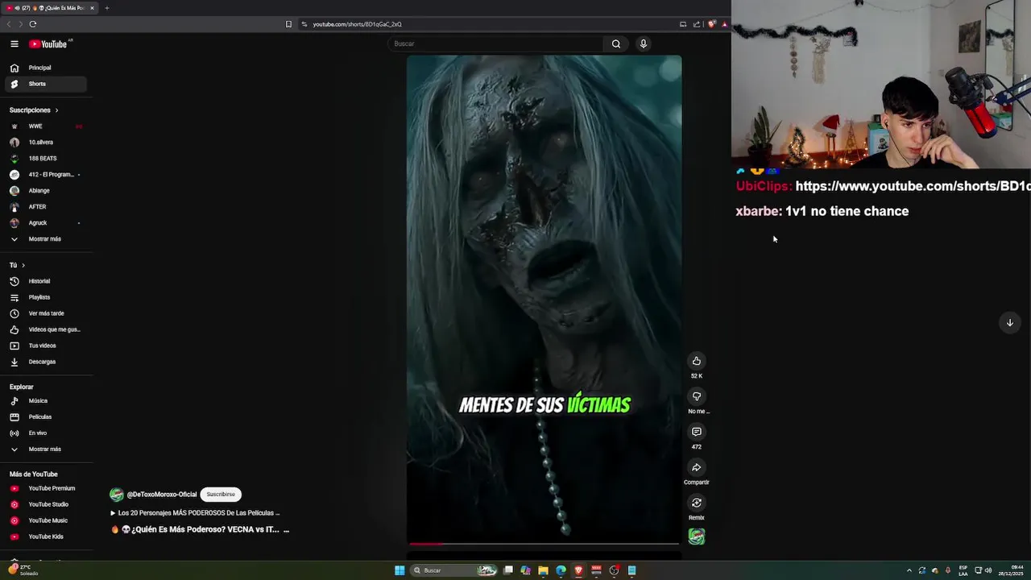Screen dimensions: 1031x580
Task: Open File Explorer from the taskbar
Action: [x=544, y=570]
